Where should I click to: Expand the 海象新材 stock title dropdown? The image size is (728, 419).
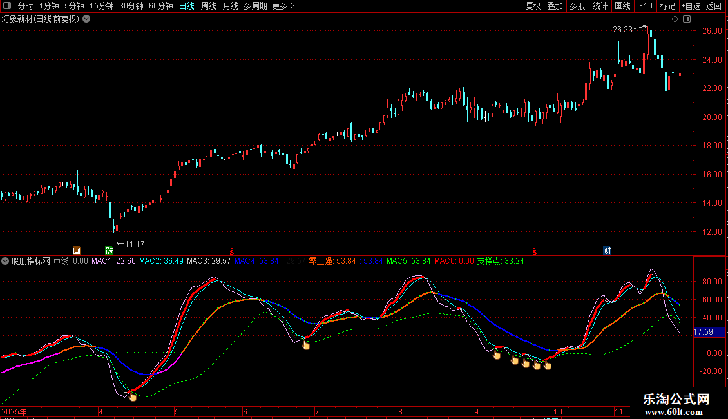(x=86, y=19)
